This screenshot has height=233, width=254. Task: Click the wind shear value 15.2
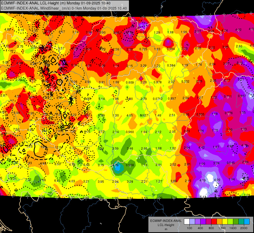(60, 81)
